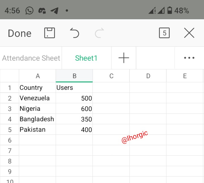Add a new sheet with plus icon

124,58
